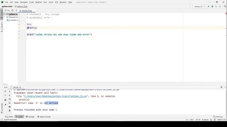This screenshot has height=127, width=227.
Task: Open the Window menu
Action: click(63, 2)
